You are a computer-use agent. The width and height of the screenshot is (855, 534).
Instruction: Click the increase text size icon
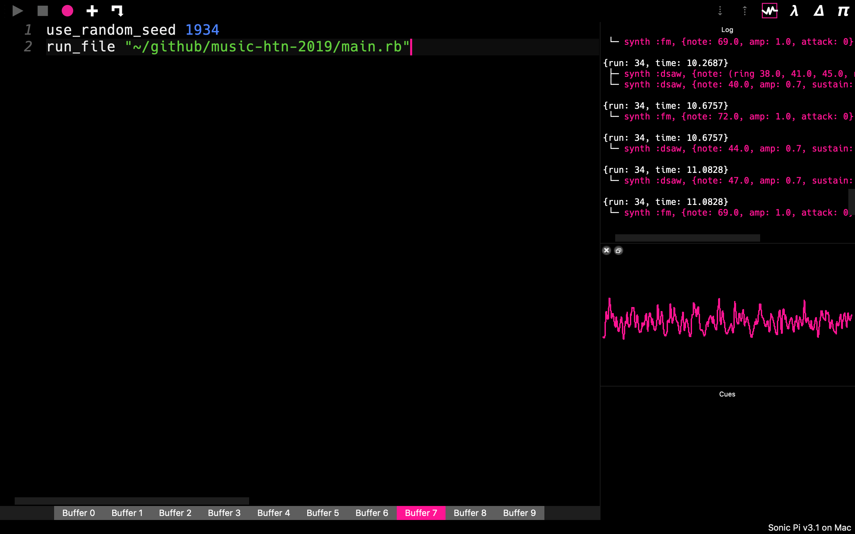pos(744,11)
